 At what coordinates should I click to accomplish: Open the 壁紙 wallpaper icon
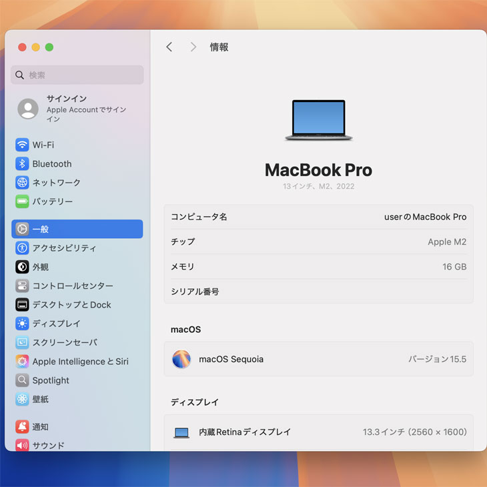click(x=22, y=399)
